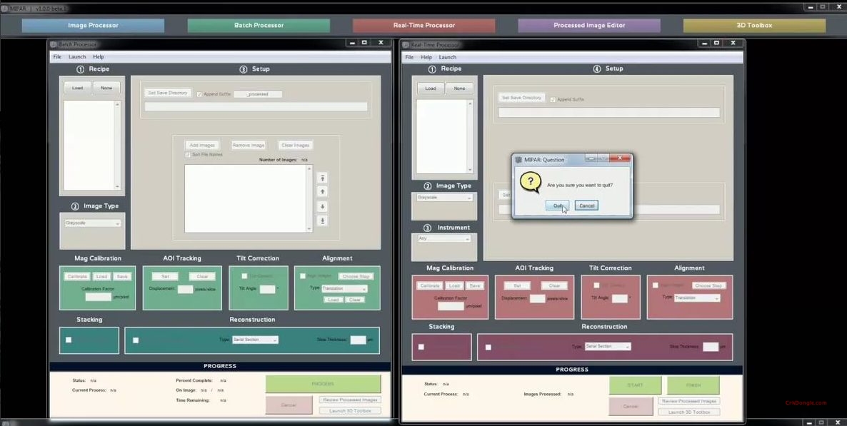Enable Tilt Correction checkbox in Real-Time Processor
The height and width of the screenshot is (426, 847).
(596, 285)
